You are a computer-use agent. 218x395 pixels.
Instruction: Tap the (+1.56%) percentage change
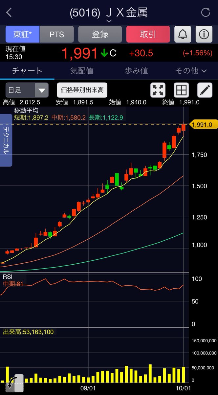coord(197,53)
